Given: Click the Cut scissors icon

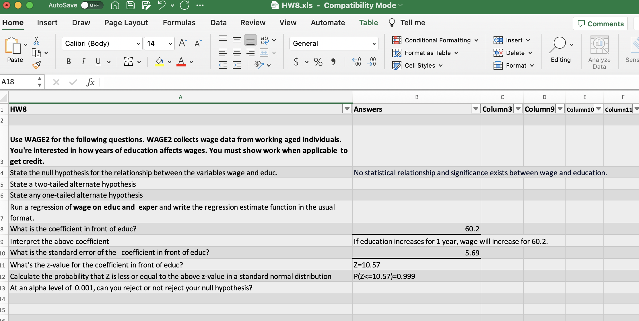Looking at the screenshot, I should 36,40.
